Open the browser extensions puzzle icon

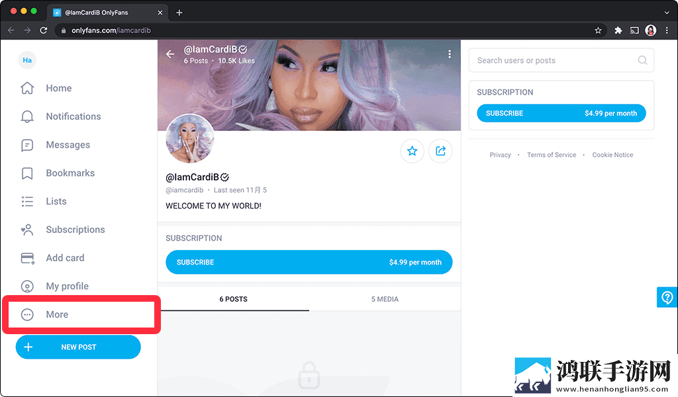point(618,30)
